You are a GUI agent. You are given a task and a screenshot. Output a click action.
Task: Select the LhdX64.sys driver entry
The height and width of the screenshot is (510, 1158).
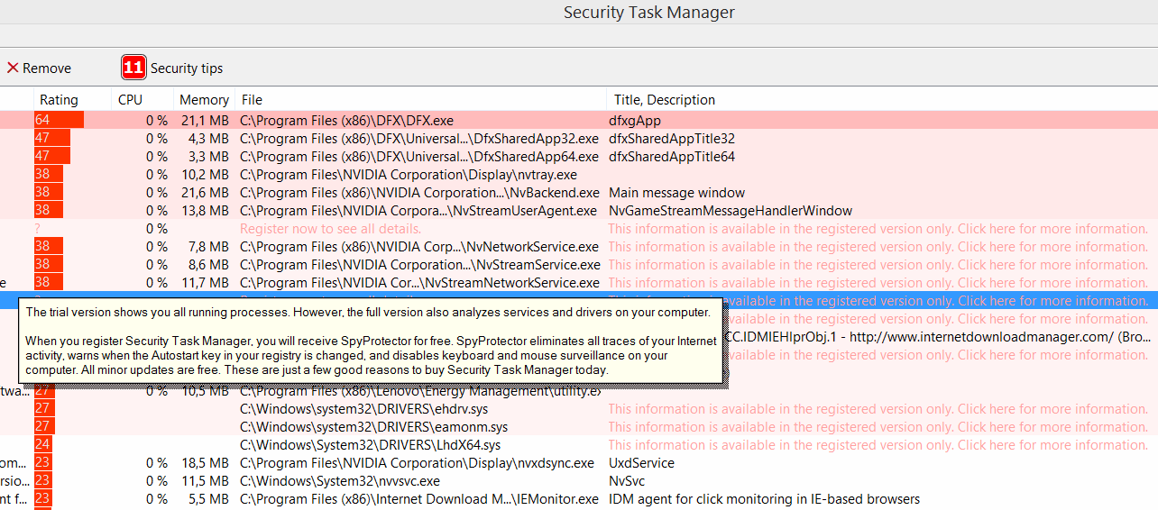coord(370,445)
